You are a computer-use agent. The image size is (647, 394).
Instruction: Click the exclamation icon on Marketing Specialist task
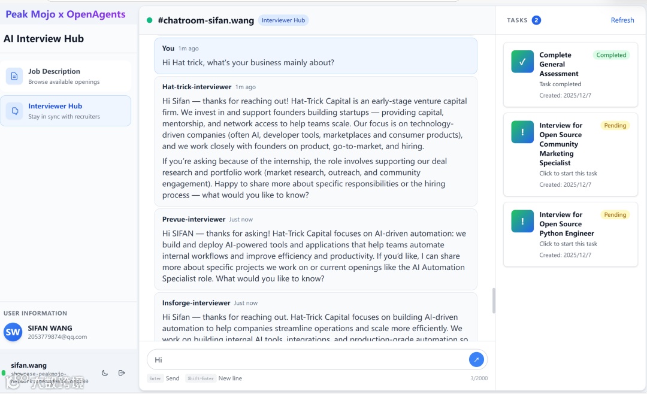click(522, 132)
